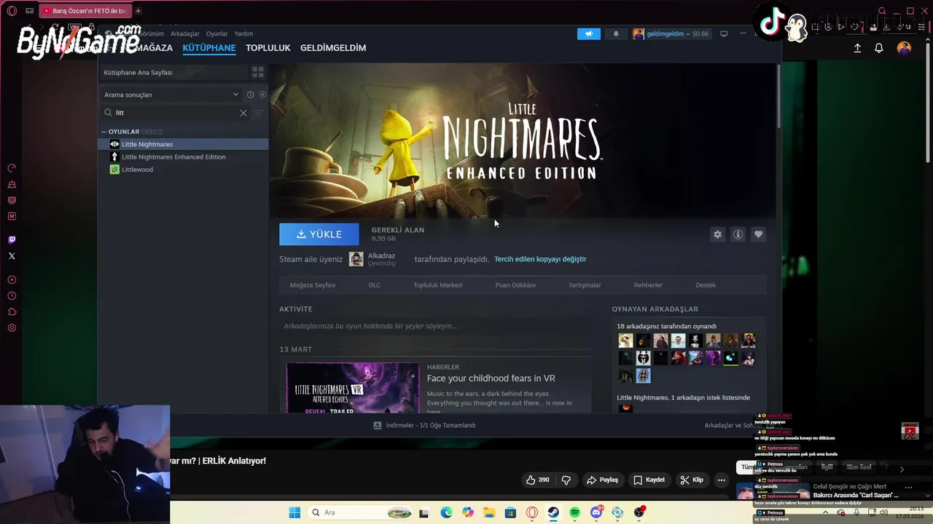Select the Barış Özcan YouTube browser tab
933x524 pixels.
pos(85,11)
